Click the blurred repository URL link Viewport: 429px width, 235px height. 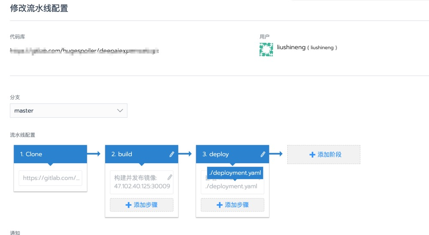(x=84, y=51)
